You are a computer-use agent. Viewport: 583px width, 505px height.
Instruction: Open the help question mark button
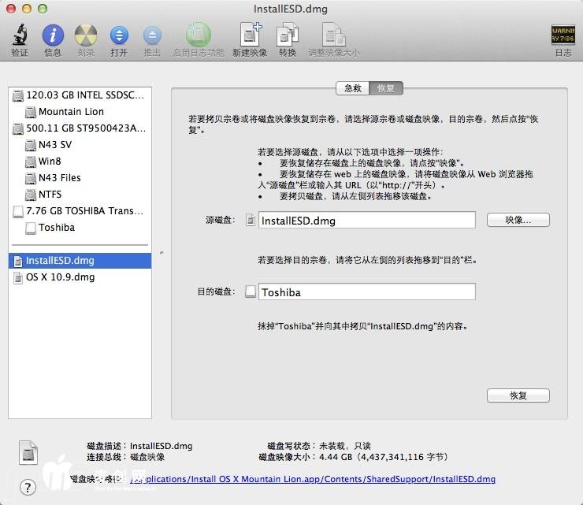pos(28,487)
